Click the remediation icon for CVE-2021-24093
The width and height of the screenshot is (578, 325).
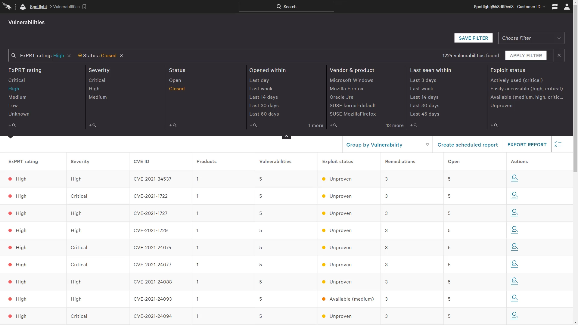click(x=514, y=299)
